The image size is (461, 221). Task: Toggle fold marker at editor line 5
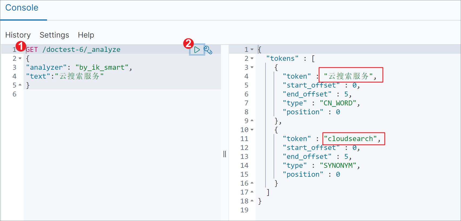click(20, 85)
